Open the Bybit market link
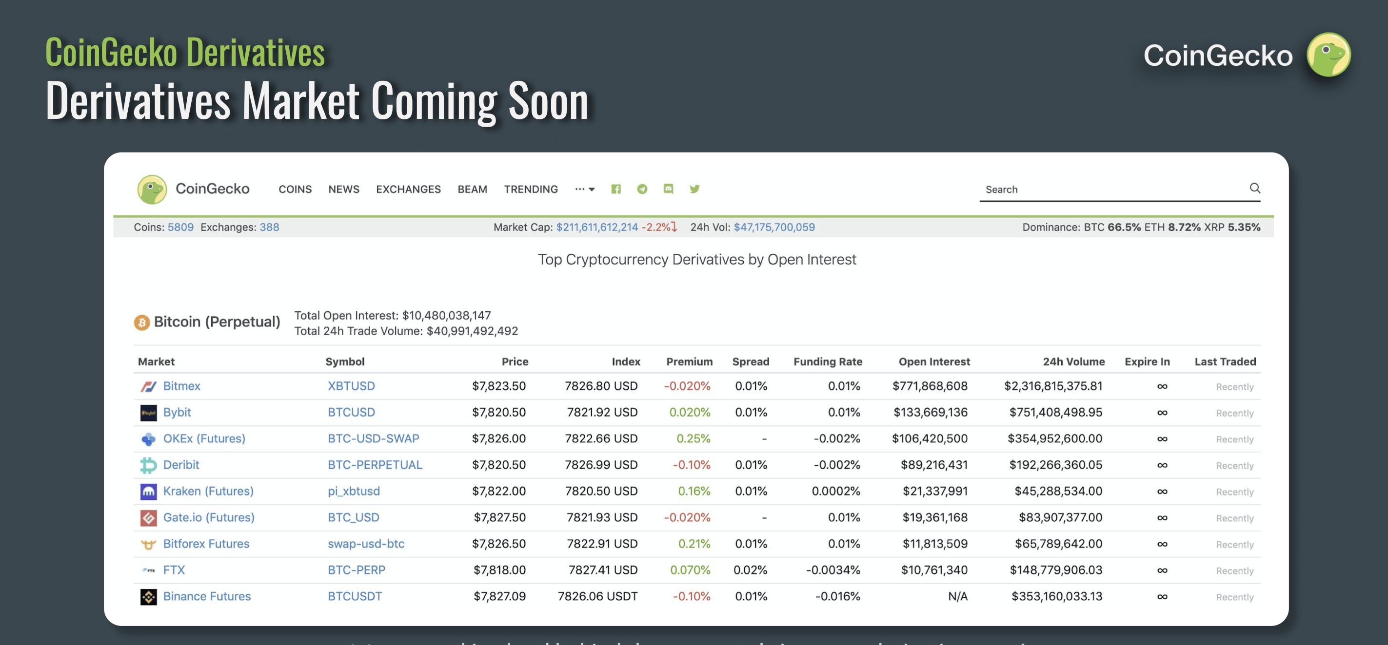 tap(177, 413)
